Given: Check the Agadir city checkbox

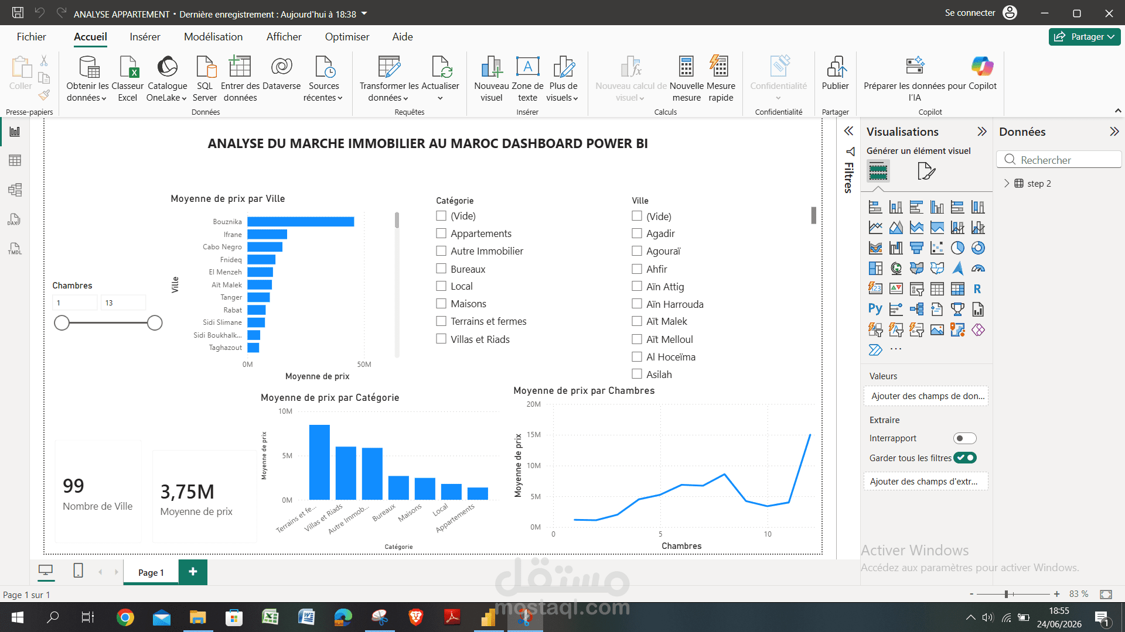Looking at the screenshot, I should (x=637, y=233).
